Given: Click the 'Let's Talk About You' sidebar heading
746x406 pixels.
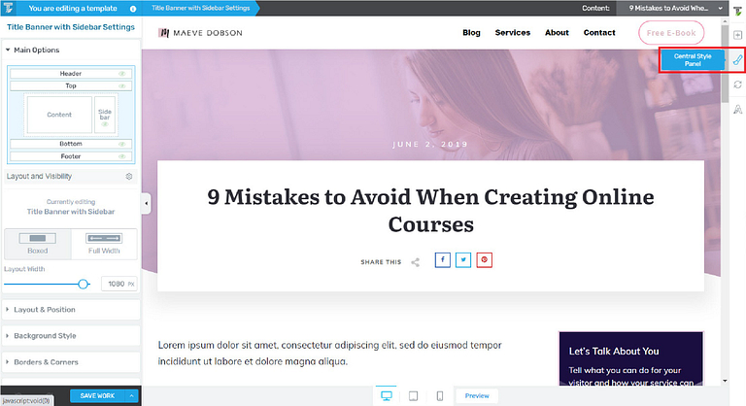Looking at the screenshot, I should pos(614,352).
